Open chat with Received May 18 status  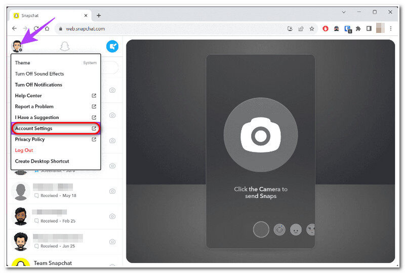(65, 191)
